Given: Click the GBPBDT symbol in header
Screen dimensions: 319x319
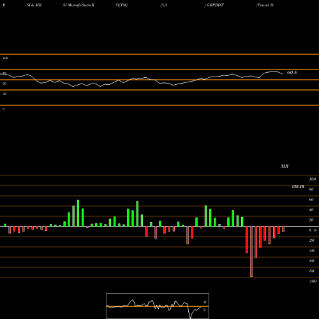Looking at the screenshot, I should (x=215, y=5).
